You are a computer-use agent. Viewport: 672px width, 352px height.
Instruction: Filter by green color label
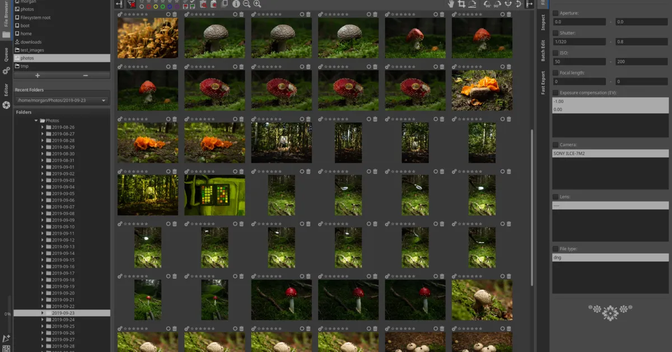pyautogui.click(x=162, y=7)
